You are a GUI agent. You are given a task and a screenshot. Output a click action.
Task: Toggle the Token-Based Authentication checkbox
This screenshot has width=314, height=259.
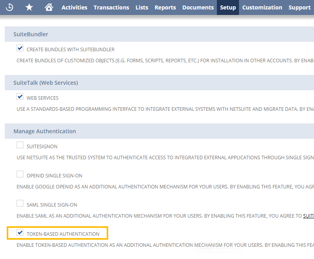[x=20, y=233]
